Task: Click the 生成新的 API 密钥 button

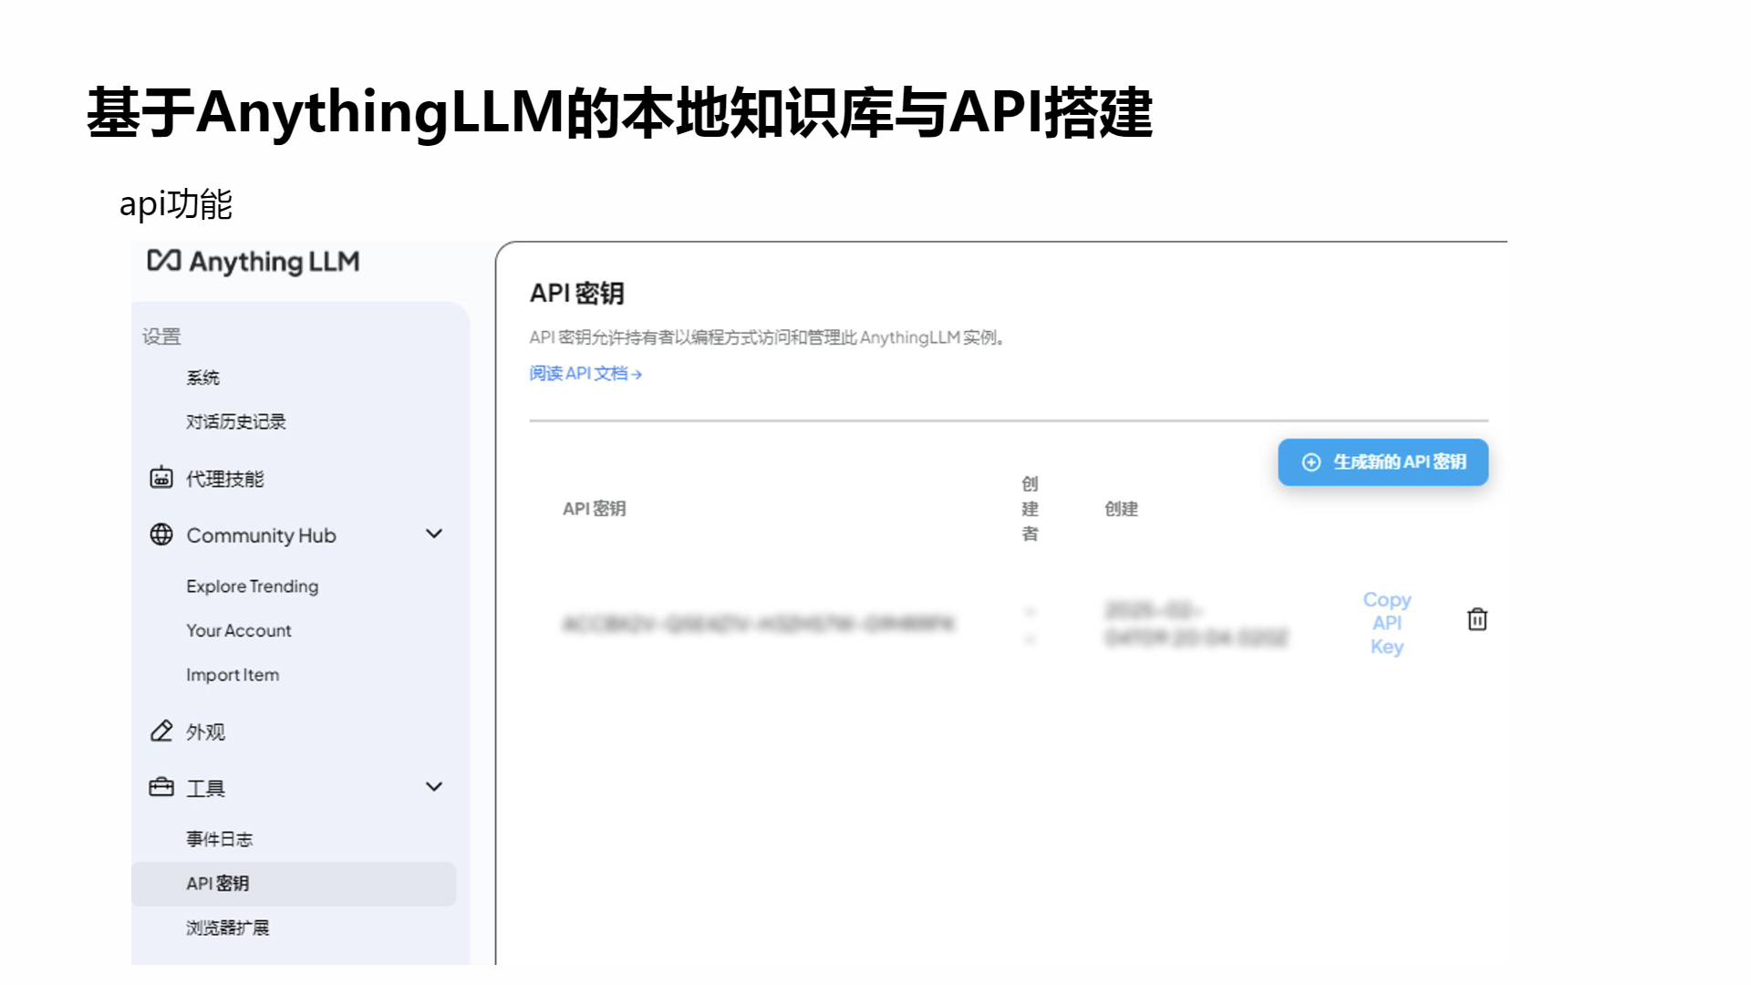Action: pyautogui.click(x=1383, y=462)
